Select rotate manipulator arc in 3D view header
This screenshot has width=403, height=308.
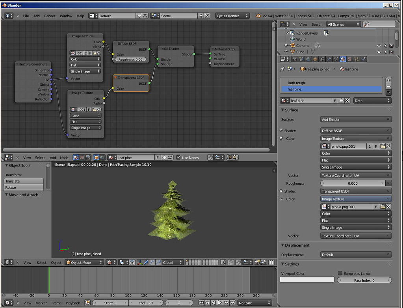point(152,262)
